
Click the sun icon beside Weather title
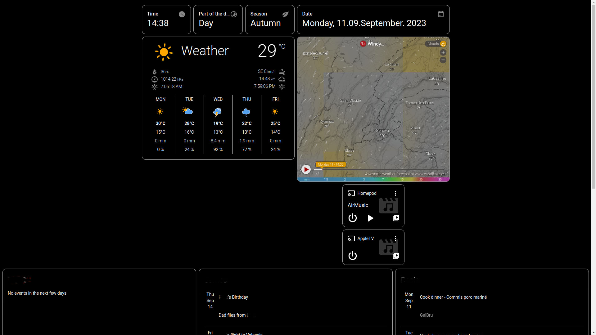coord(164,52)
